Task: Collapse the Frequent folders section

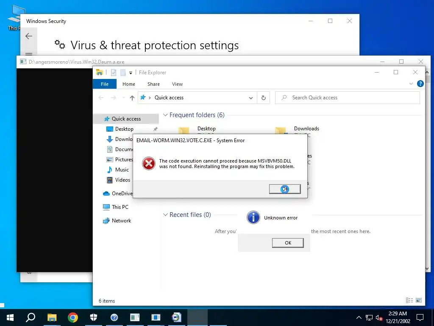Action: 165,115
